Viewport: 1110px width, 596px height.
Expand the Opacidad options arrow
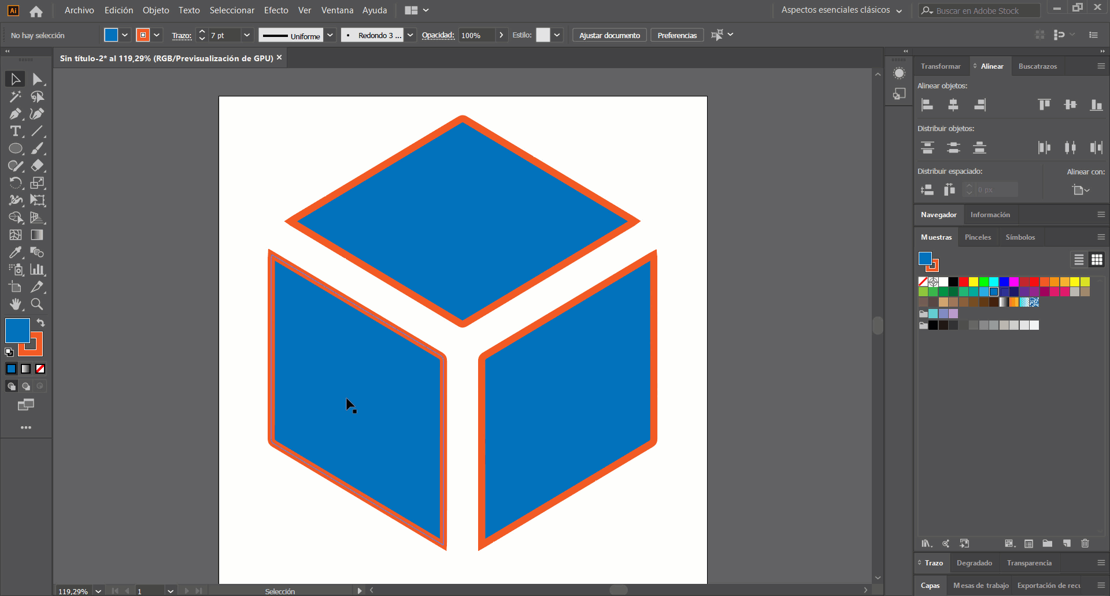pos(501,35)
